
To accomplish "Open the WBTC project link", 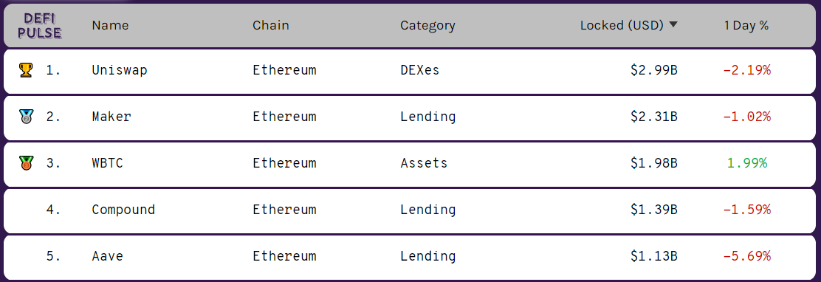I will click(x=107, y=162).
